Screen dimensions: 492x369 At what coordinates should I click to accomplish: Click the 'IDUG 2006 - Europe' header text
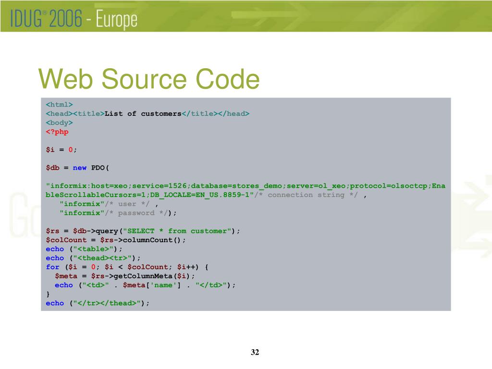point(74,19)
